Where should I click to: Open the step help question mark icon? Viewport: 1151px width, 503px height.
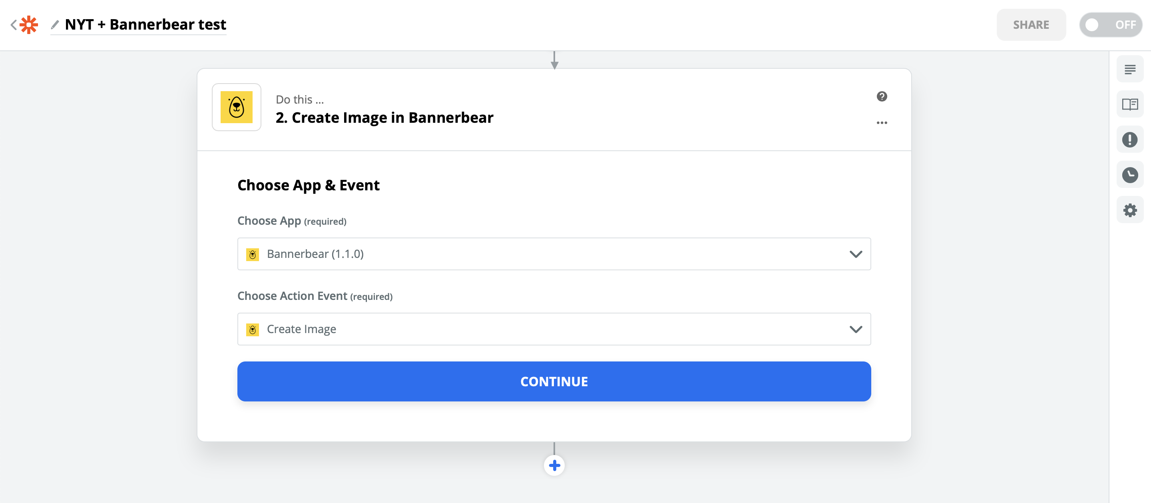click(x=882, y=97)
